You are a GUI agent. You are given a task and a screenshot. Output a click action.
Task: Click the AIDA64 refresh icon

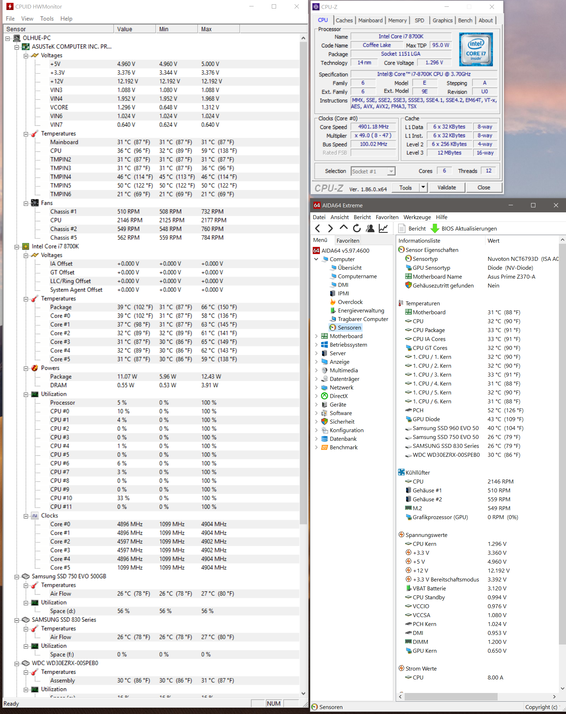pos(357,228)
